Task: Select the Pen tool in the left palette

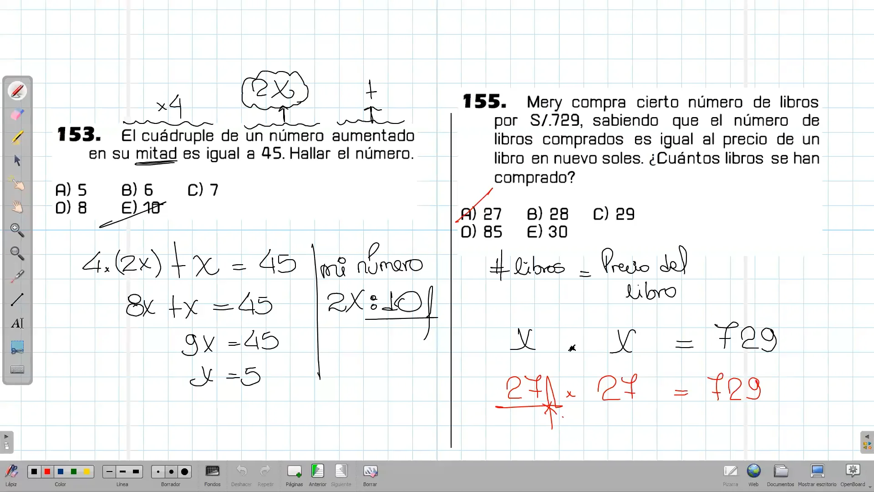Action: pos(17,91)
